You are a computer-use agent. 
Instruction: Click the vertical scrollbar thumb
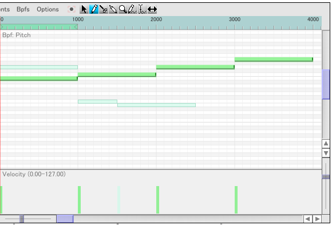tap(326, 84)
